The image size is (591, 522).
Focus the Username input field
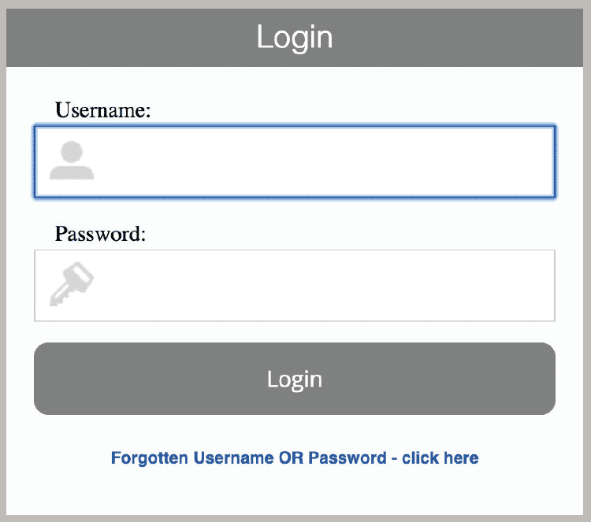(315, 161)
